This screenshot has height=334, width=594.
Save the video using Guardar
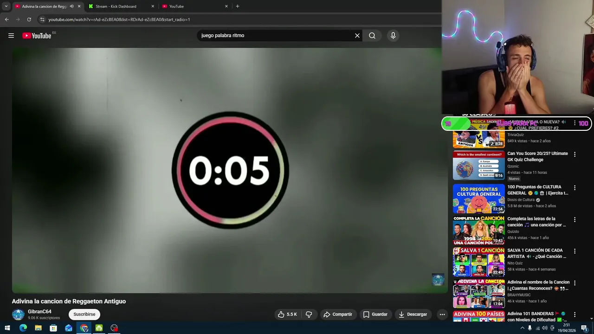point(375,315)
